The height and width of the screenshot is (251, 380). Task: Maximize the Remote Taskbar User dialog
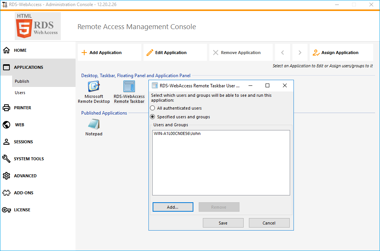(x=267, y=85)
